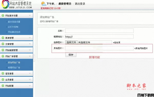Click the 网站内容管理系统 title text
The height and width of the screenshot is (97, 154).
pyautogui.click(x=21, y=3)
